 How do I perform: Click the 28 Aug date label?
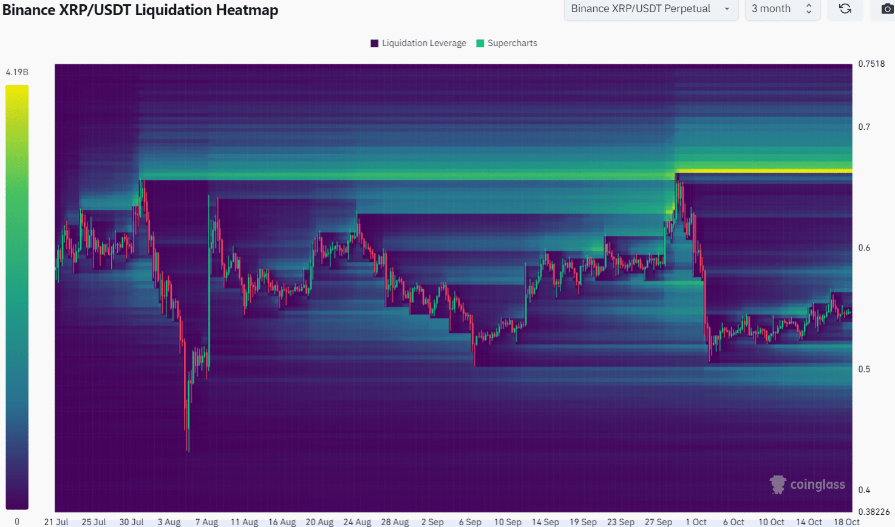click(395, 522)
